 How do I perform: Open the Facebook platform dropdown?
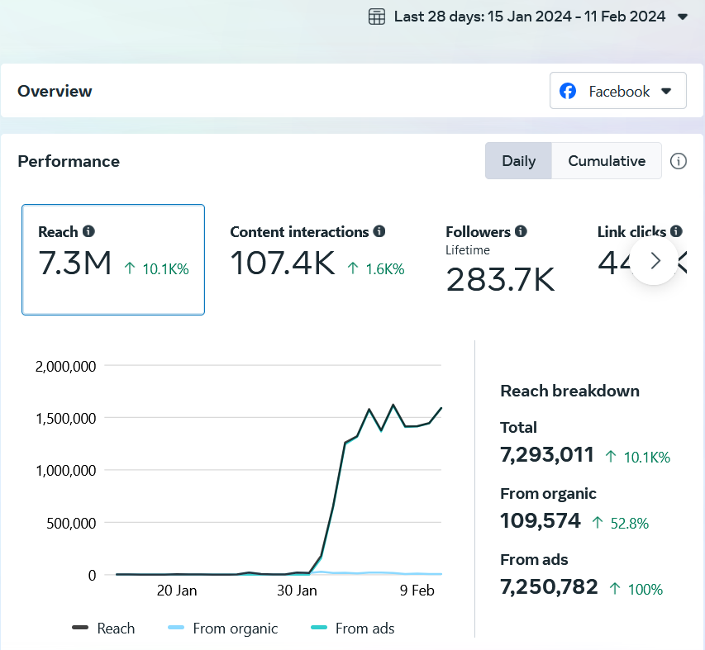point(617,91)
